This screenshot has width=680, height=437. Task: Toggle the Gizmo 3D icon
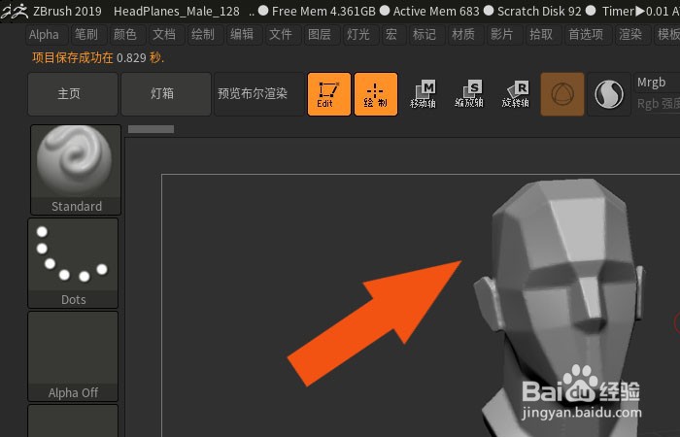(562, 94)
